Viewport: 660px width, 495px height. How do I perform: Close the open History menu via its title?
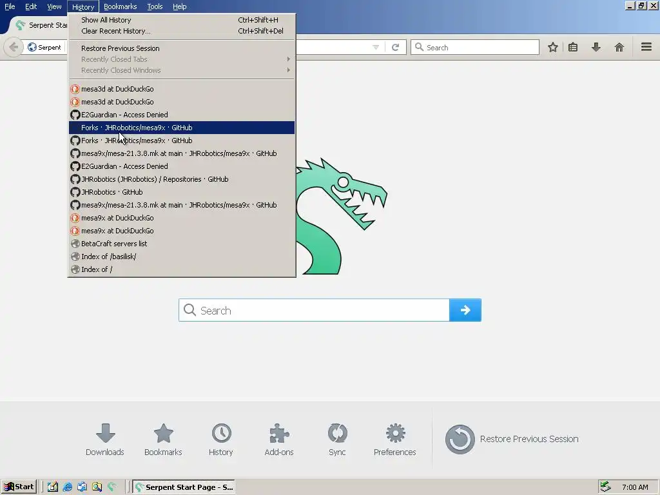tap(83, 6)
